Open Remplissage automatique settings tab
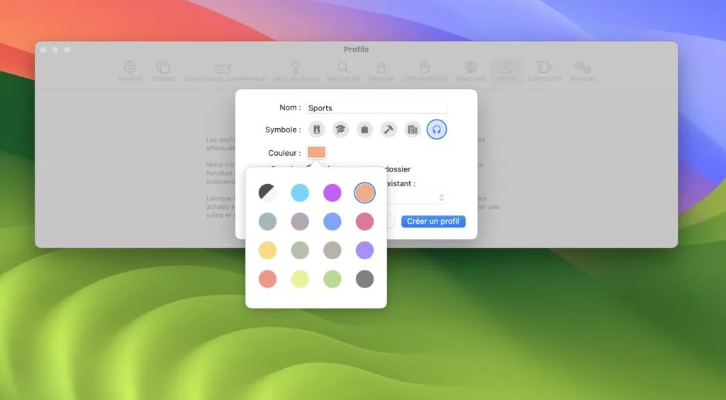Image resolution: width=726 pixels, height=400 pixels. (225, 72)
